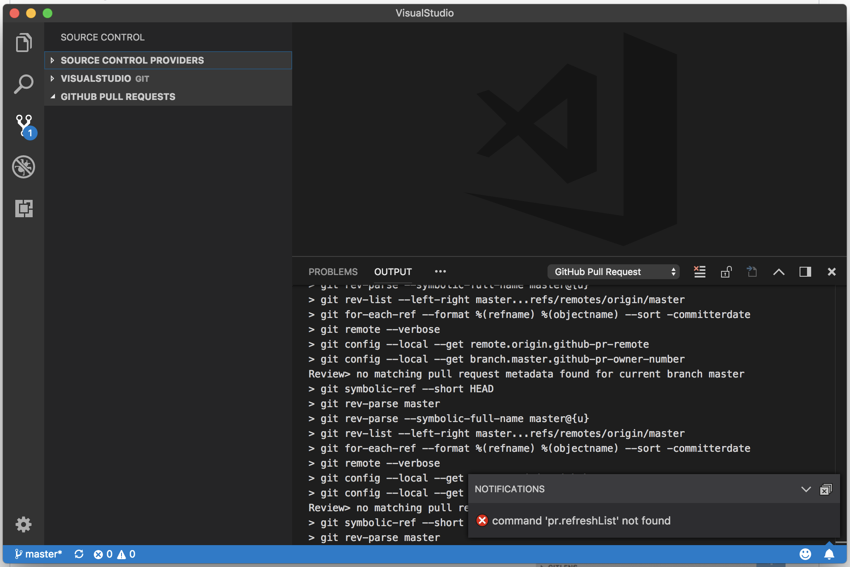Image resolution: width=850 pixels, height=567 pixels.
Task: Toggle the notifications bell in the status bar
Action: 829,554
